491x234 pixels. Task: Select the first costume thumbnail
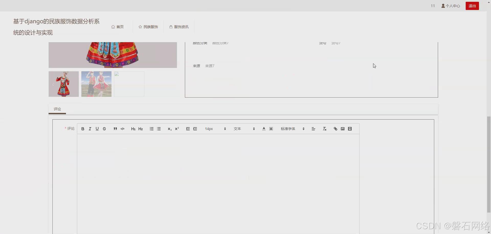point(64,84)
